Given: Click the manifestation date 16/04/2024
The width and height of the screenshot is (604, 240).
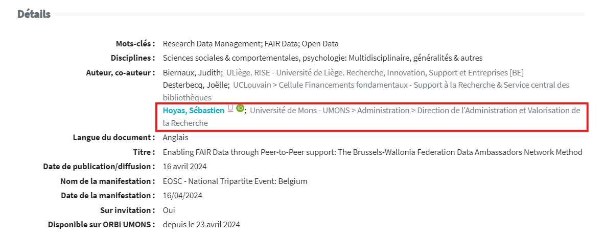Looking at the screenshot, I should pos(182,196).
